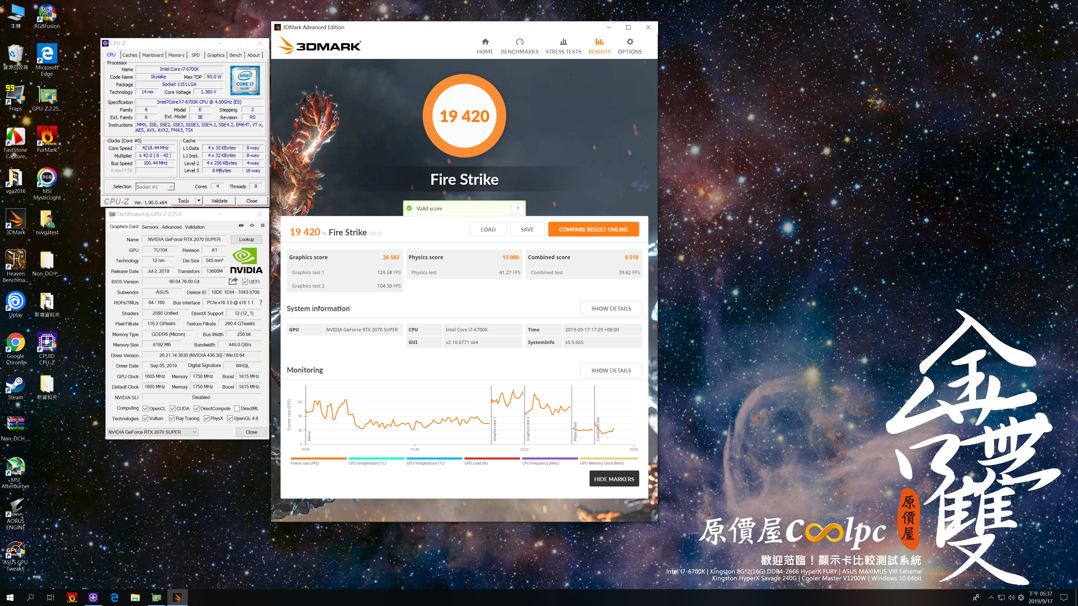This screenshot has width=1078, height=606.
Task: Open the Fraps desktop icon
Action: [15, 98]
